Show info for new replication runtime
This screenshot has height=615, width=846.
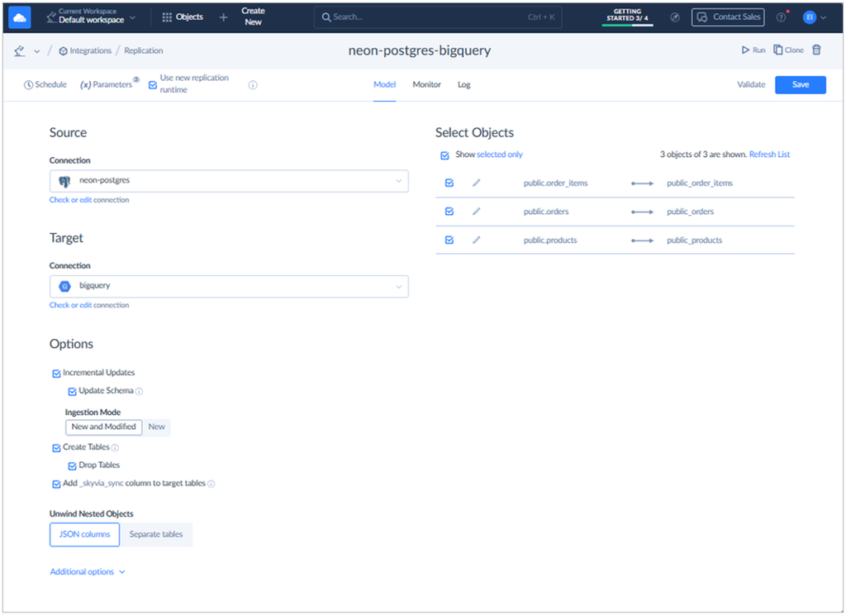253,85
